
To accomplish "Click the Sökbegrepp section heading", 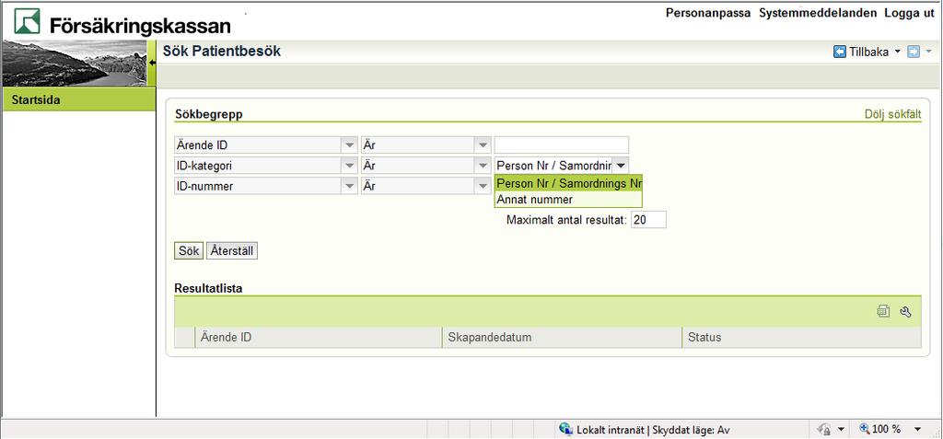I will click(209, 114).
